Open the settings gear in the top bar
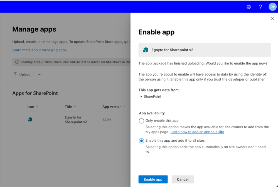 click(248, 6)
